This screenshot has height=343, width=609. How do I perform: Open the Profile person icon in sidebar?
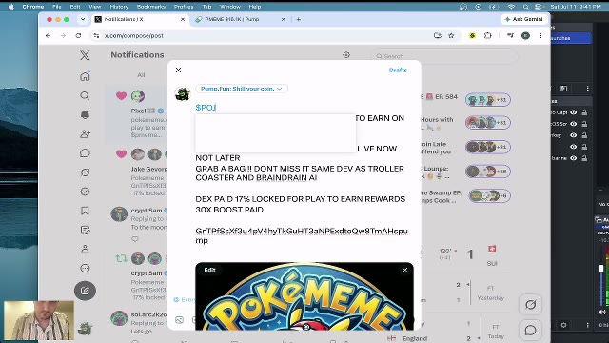[x=85, y=249]
